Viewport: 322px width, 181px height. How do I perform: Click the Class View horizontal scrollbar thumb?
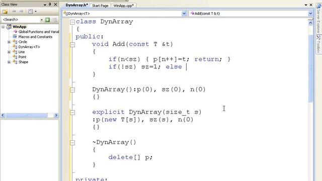tap(27, 115)
